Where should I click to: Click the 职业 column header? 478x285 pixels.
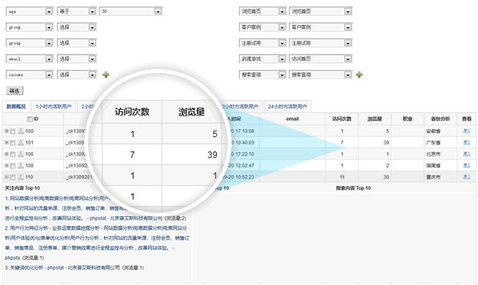point(408,119)
